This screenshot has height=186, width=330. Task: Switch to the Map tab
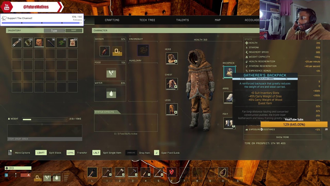[x=218, y=20]
